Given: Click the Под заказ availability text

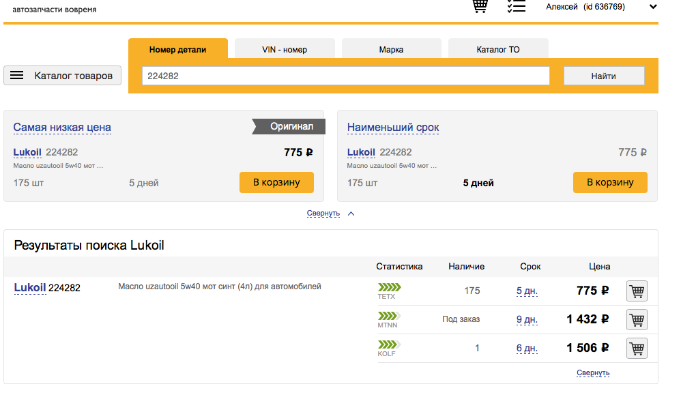Looking at the screenshot, I should click(461, 319).
